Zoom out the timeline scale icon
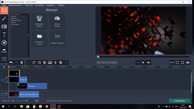This screenshot has width=194, height=109. pyautogui.click(x=13, y=101)
